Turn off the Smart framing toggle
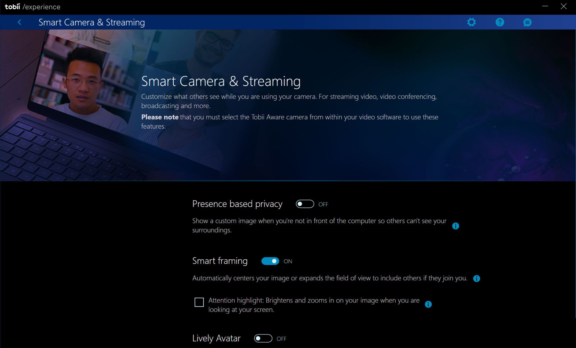The height and width of the screenshot is (348, 576). click(270, 261)
